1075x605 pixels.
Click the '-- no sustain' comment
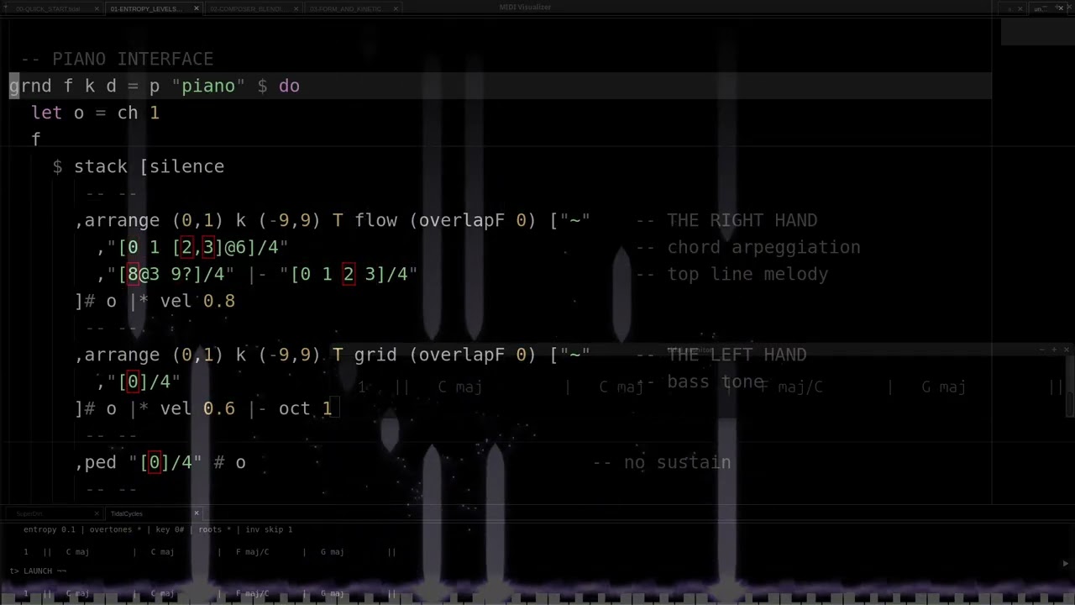point(662,462)
